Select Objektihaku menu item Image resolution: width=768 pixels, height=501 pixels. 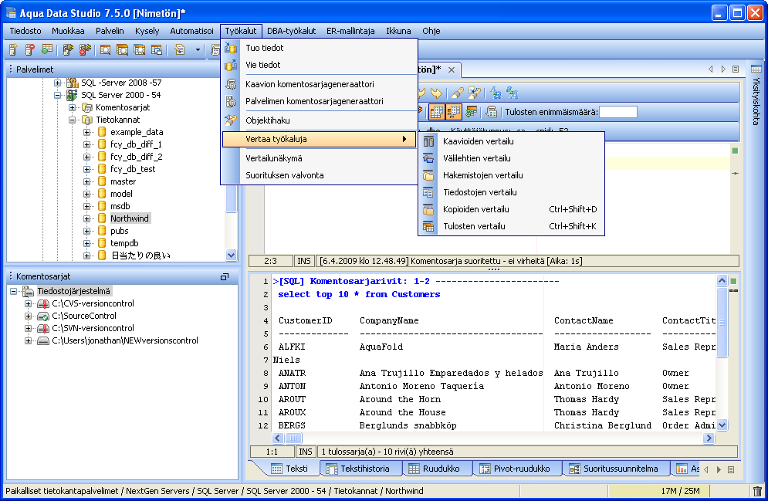tap(320, 120)
